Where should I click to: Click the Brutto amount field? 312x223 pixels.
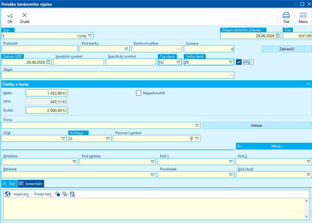click(47, 110)
